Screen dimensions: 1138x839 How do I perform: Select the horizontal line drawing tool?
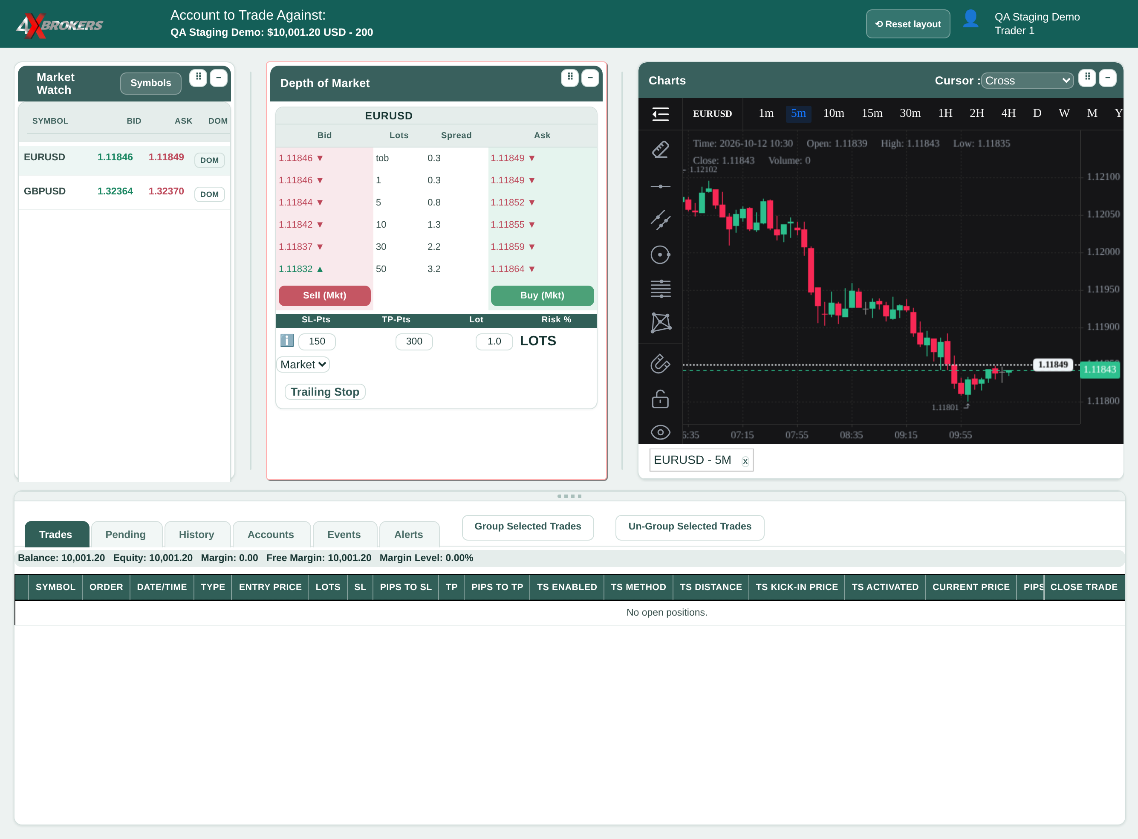tap(660, 186)
